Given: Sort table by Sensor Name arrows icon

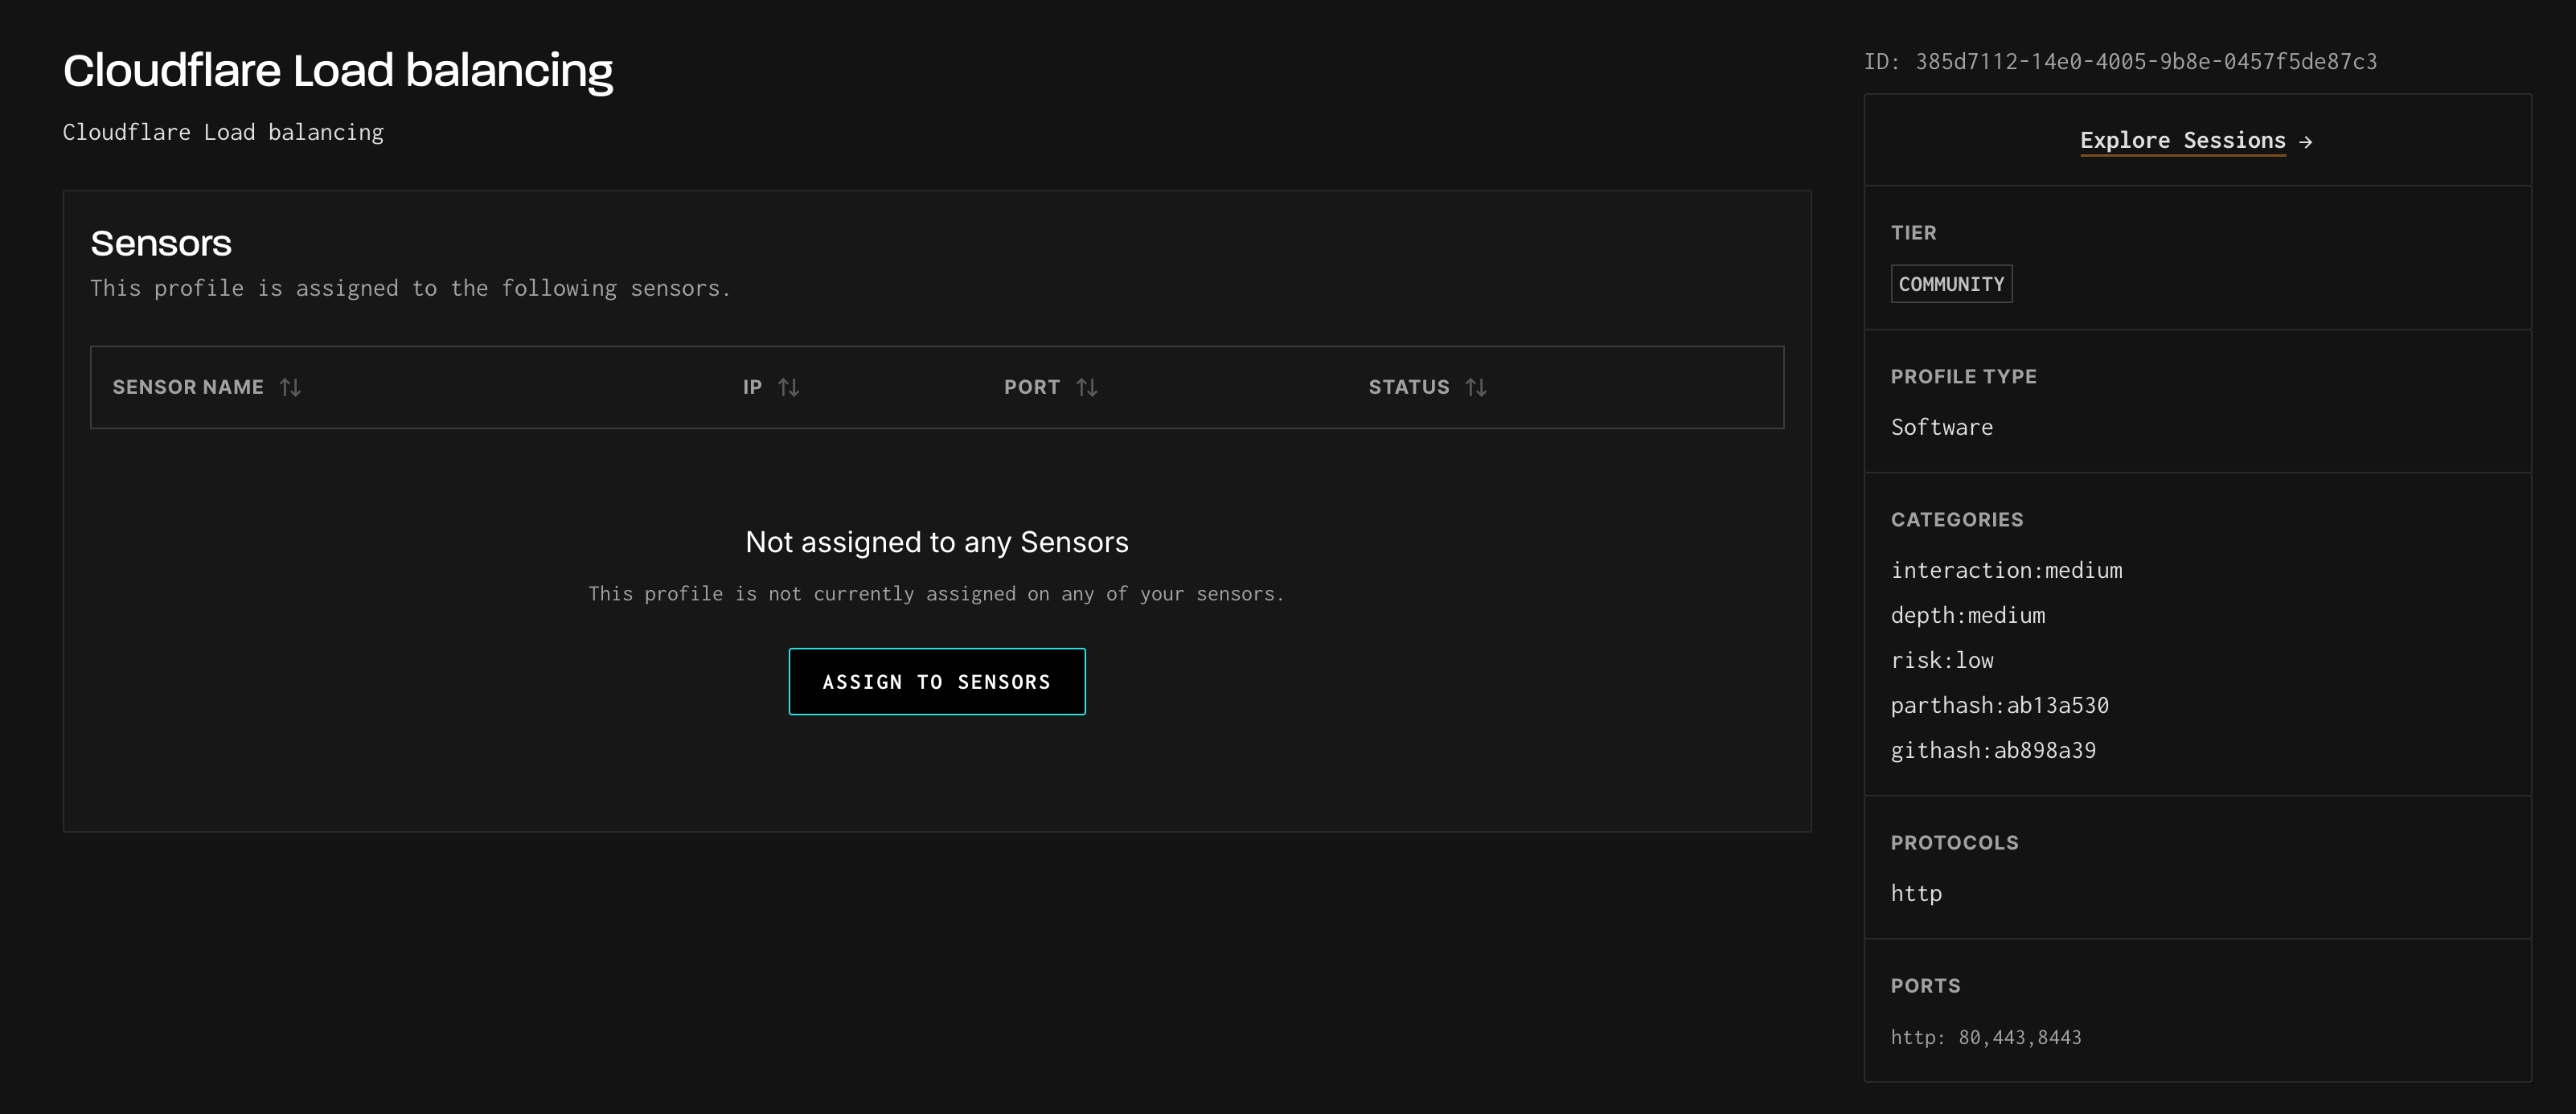Looking at the screenshot, I should click(290, 387).
